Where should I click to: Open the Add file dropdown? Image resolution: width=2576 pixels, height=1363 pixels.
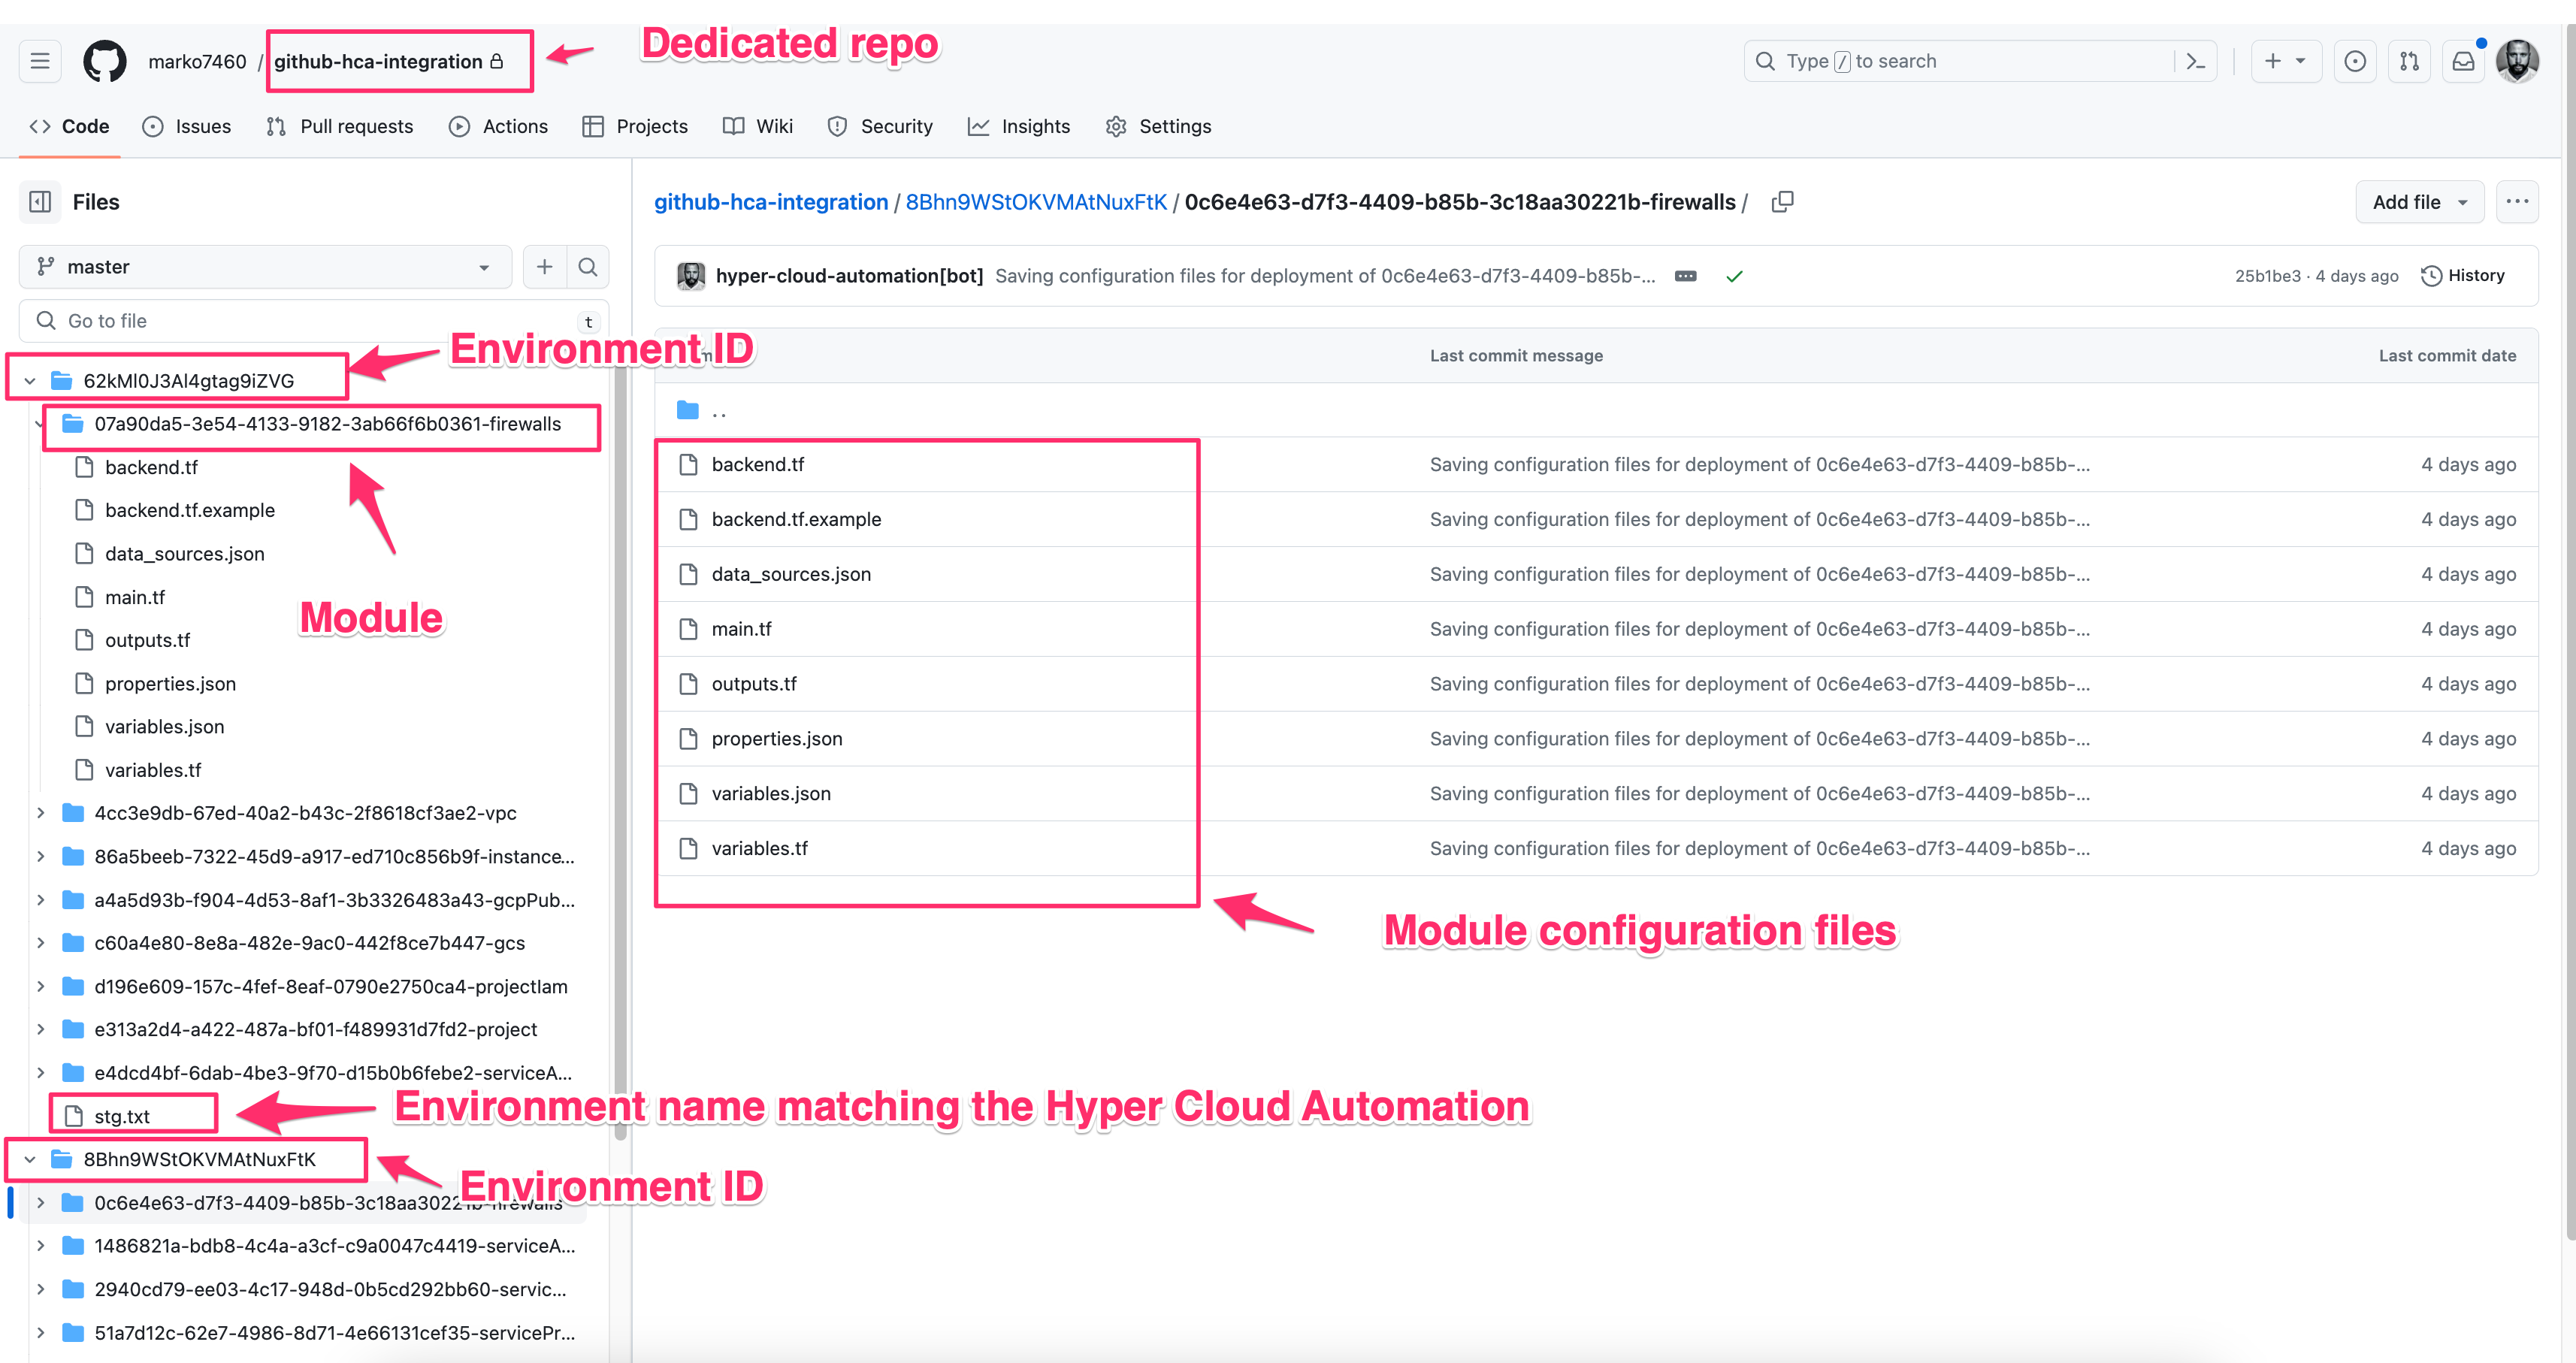(2419, 201)
